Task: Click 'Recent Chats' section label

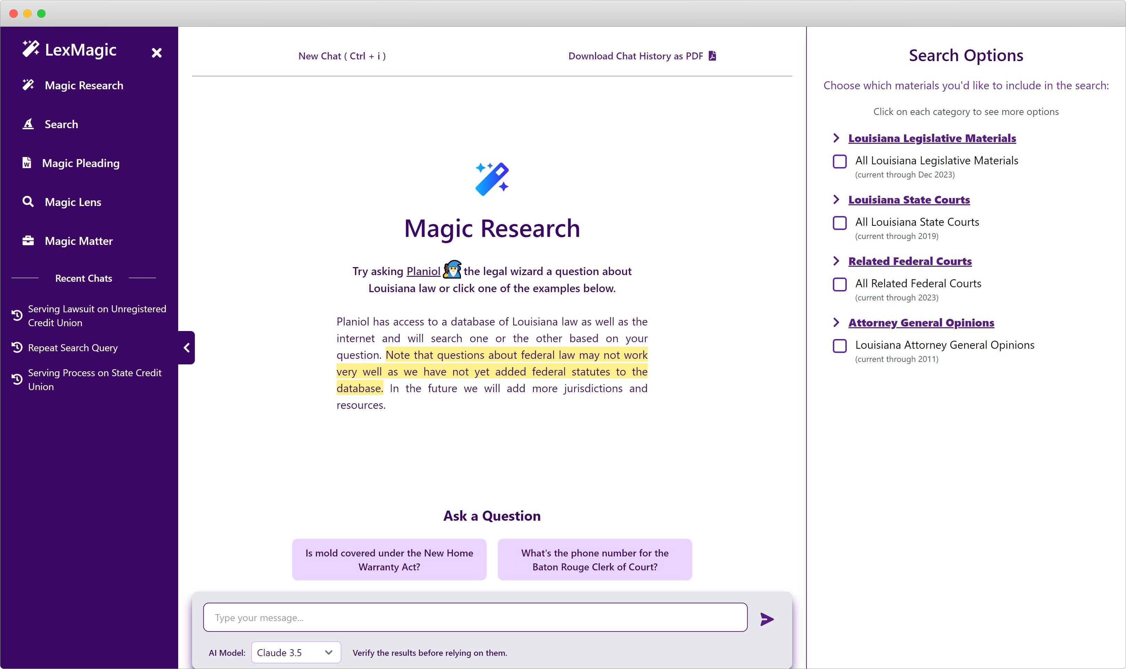Action: click(x=83, y=278)
